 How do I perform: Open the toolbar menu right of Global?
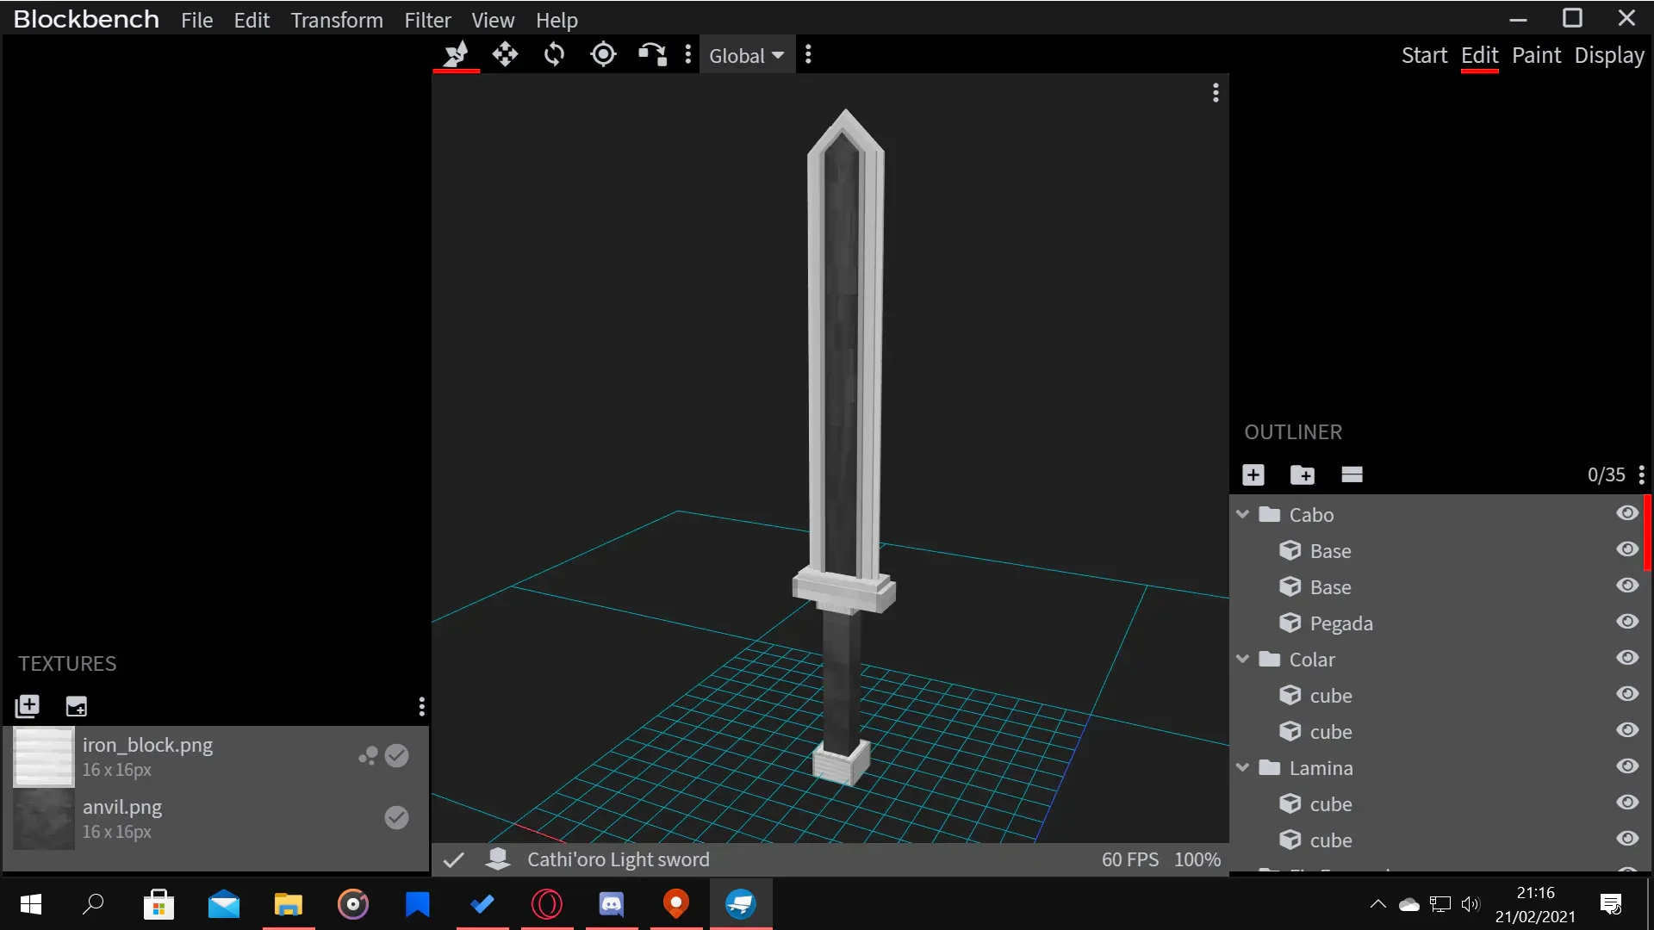(808, 55)
